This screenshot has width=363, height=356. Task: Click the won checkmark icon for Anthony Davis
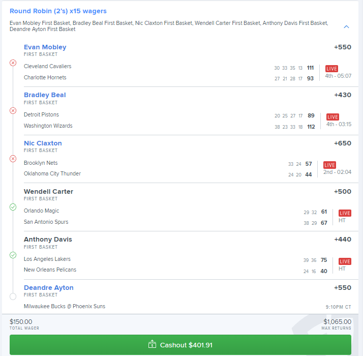[13, 255]
